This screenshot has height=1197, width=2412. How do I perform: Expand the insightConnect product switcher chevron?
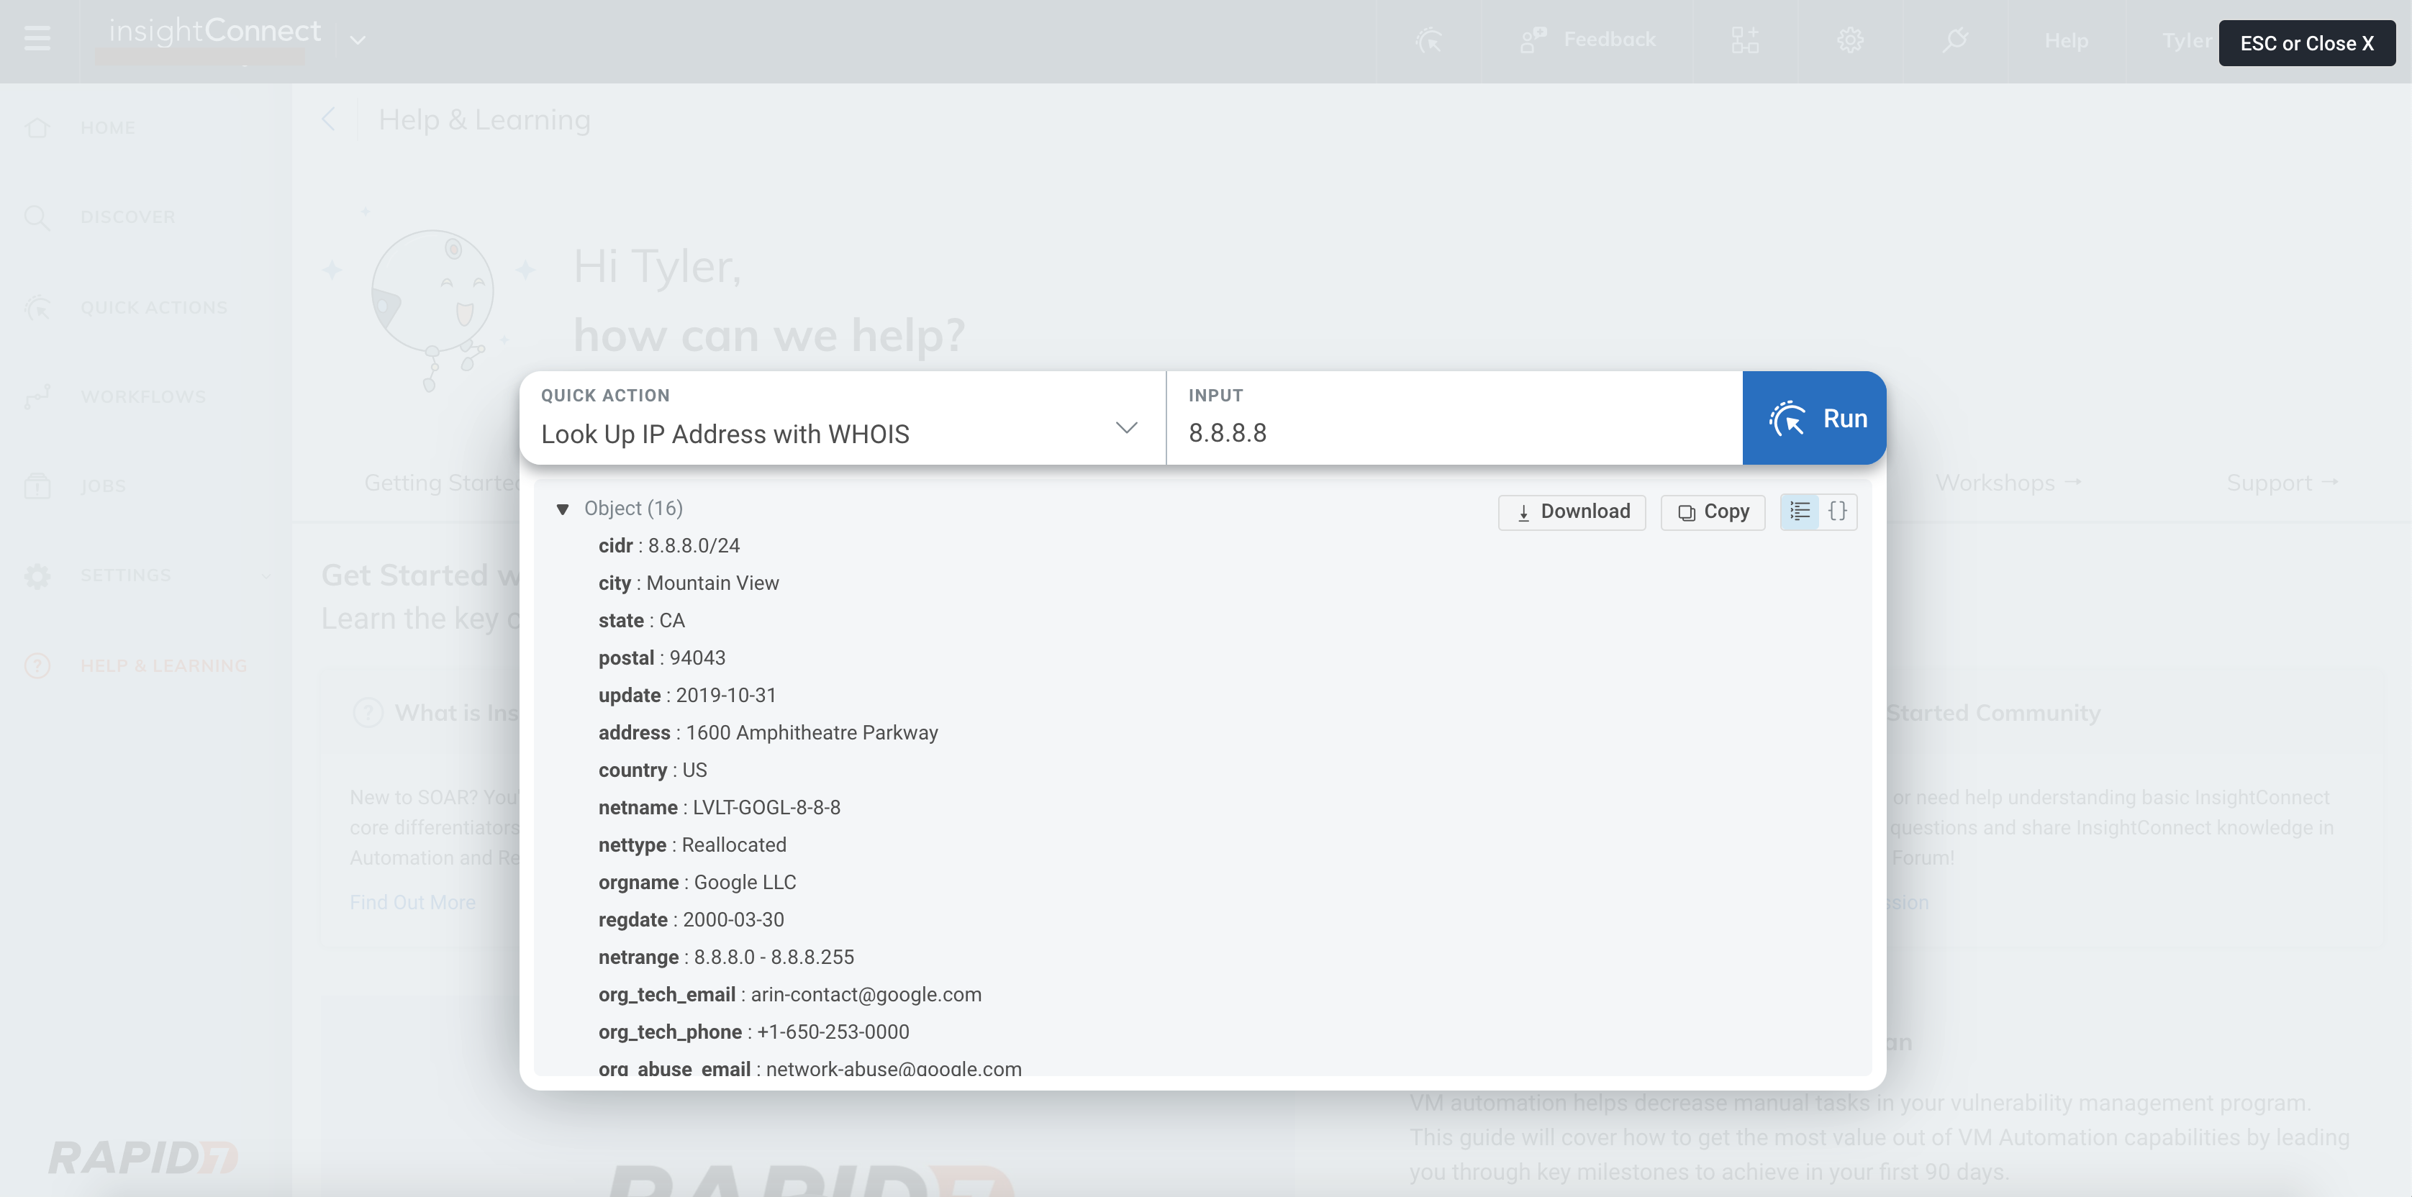(x=358, y=40)
